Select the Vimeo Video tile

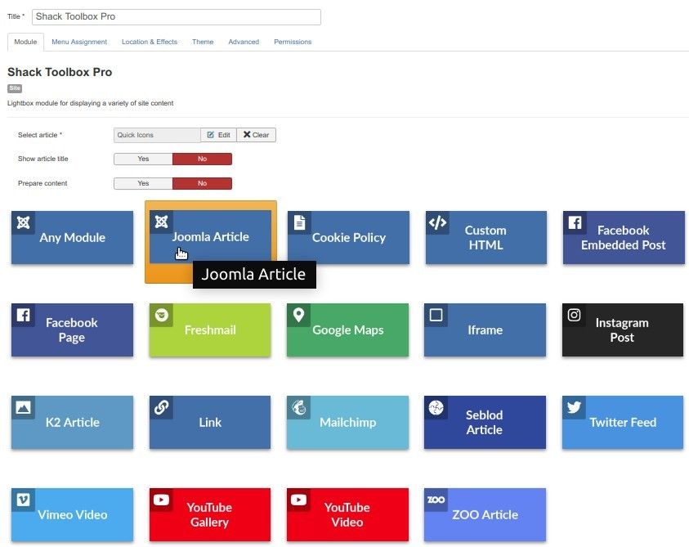(72, 514)
